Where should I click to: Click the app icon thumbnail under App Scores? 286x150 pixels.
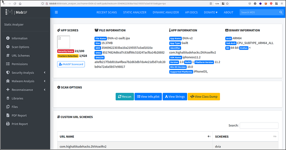pyautogui.click(x=63, y=42)
